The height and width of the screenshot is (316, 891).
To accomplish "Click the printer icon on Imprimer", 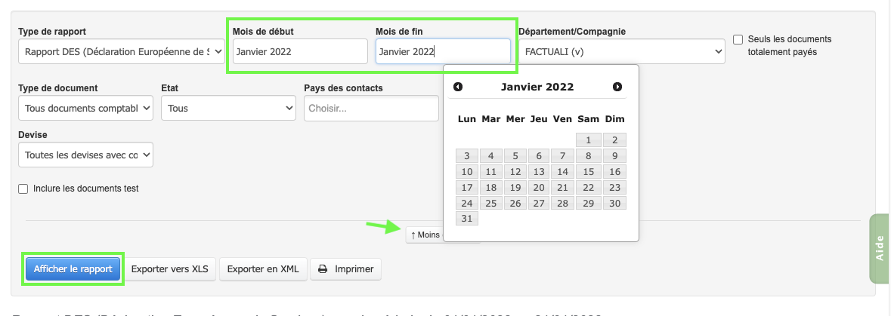I will 323,268.
